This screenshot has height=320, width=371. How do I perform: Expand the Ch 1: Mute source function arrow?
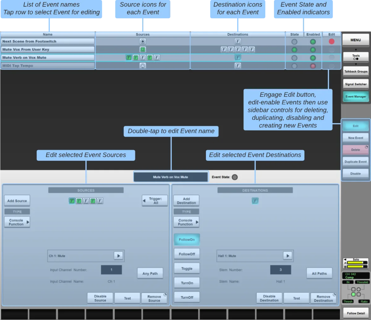tap(119, 256)
